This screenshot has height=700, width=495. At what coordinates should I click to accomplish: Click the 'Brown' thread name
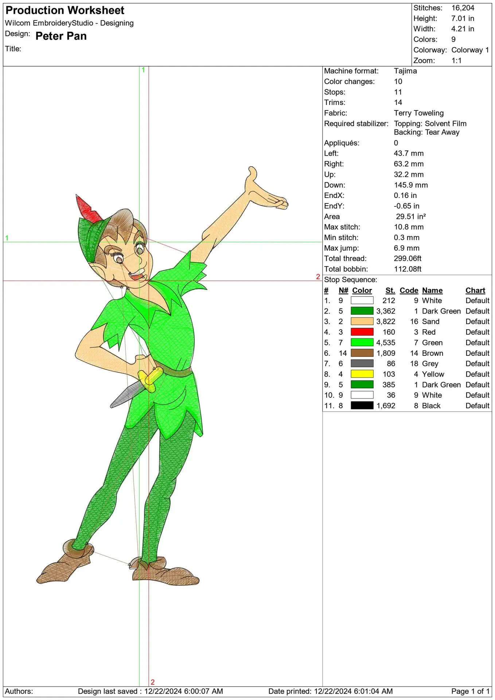pos(433,353)
